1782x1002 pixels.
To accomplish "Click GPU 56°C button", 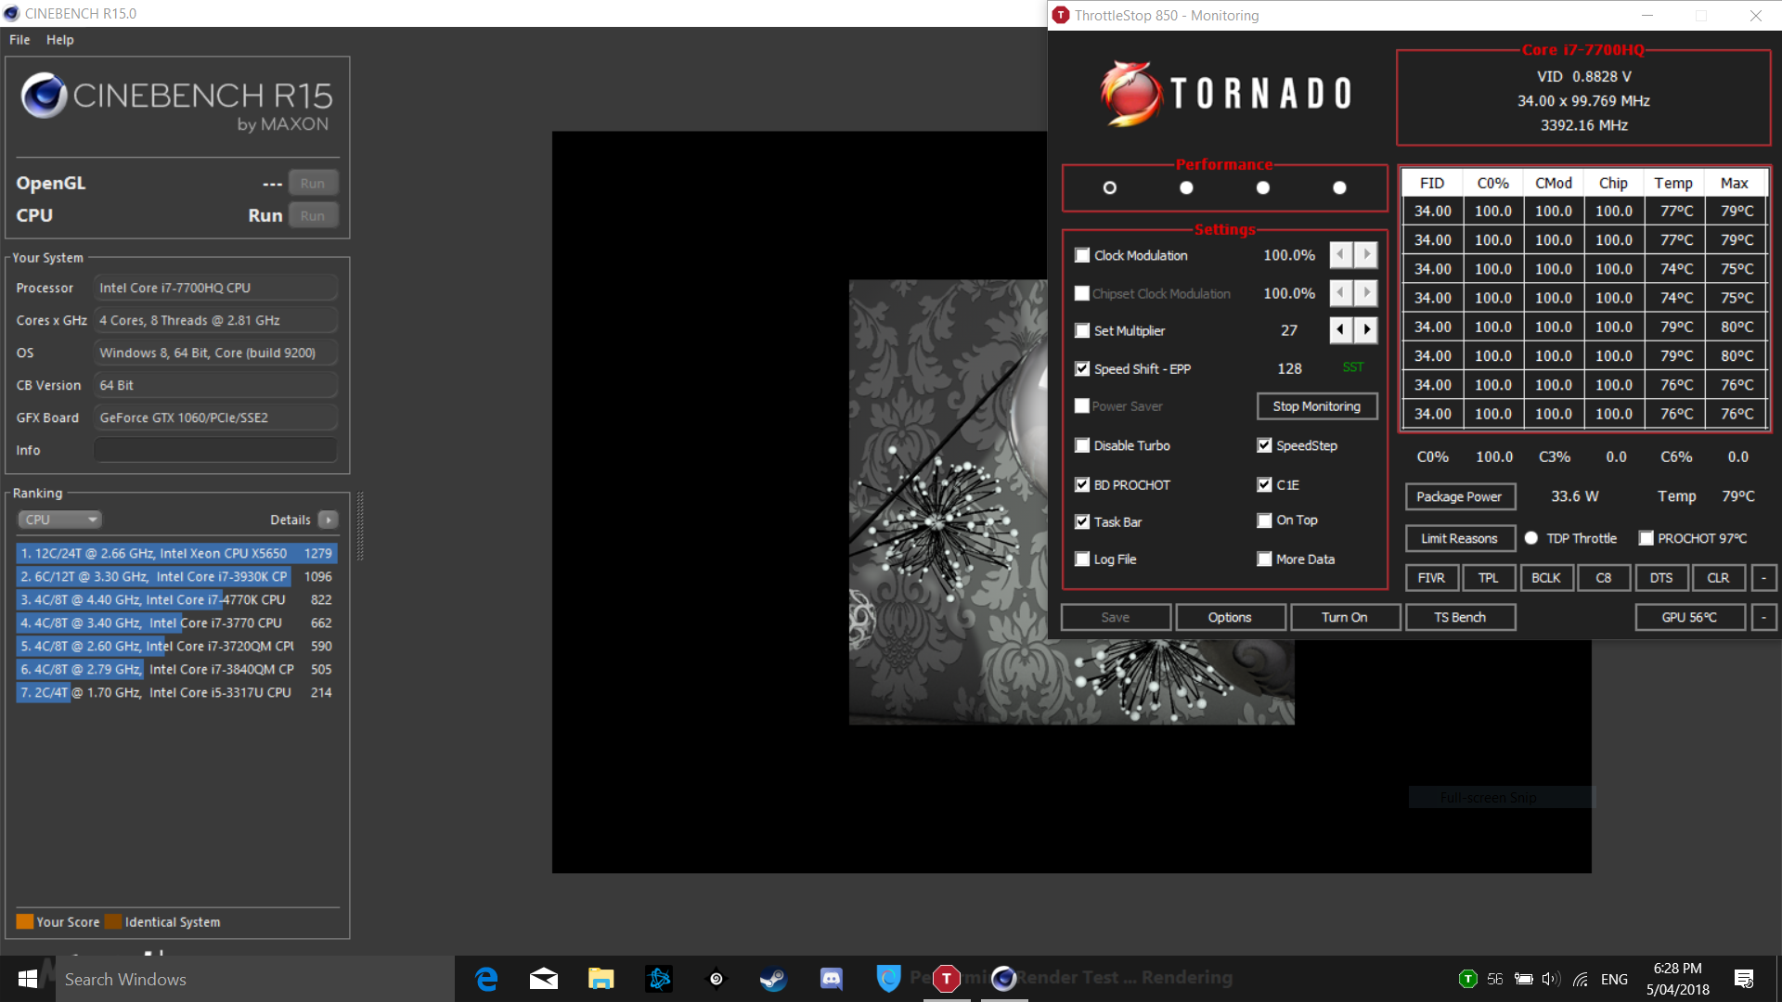I will click(1690, 617).
